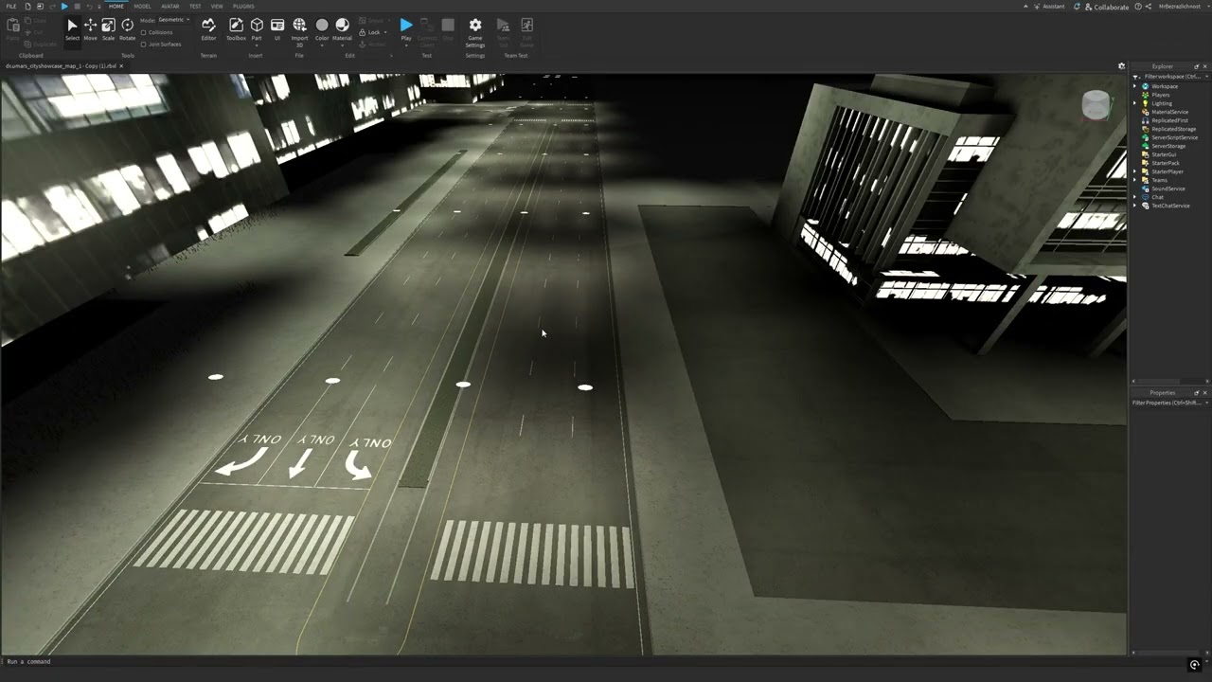Image resolution: width=1212 pixels, height=682 pixels.
Task: Enable the Join Surfaces checkbox
Action: [143, 44]
